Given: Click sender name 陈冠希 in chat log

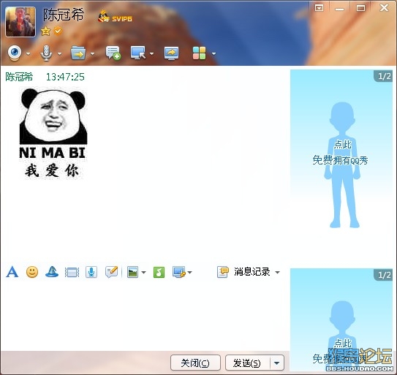Looking at the screenshot, I should click(x=19, y=77).
